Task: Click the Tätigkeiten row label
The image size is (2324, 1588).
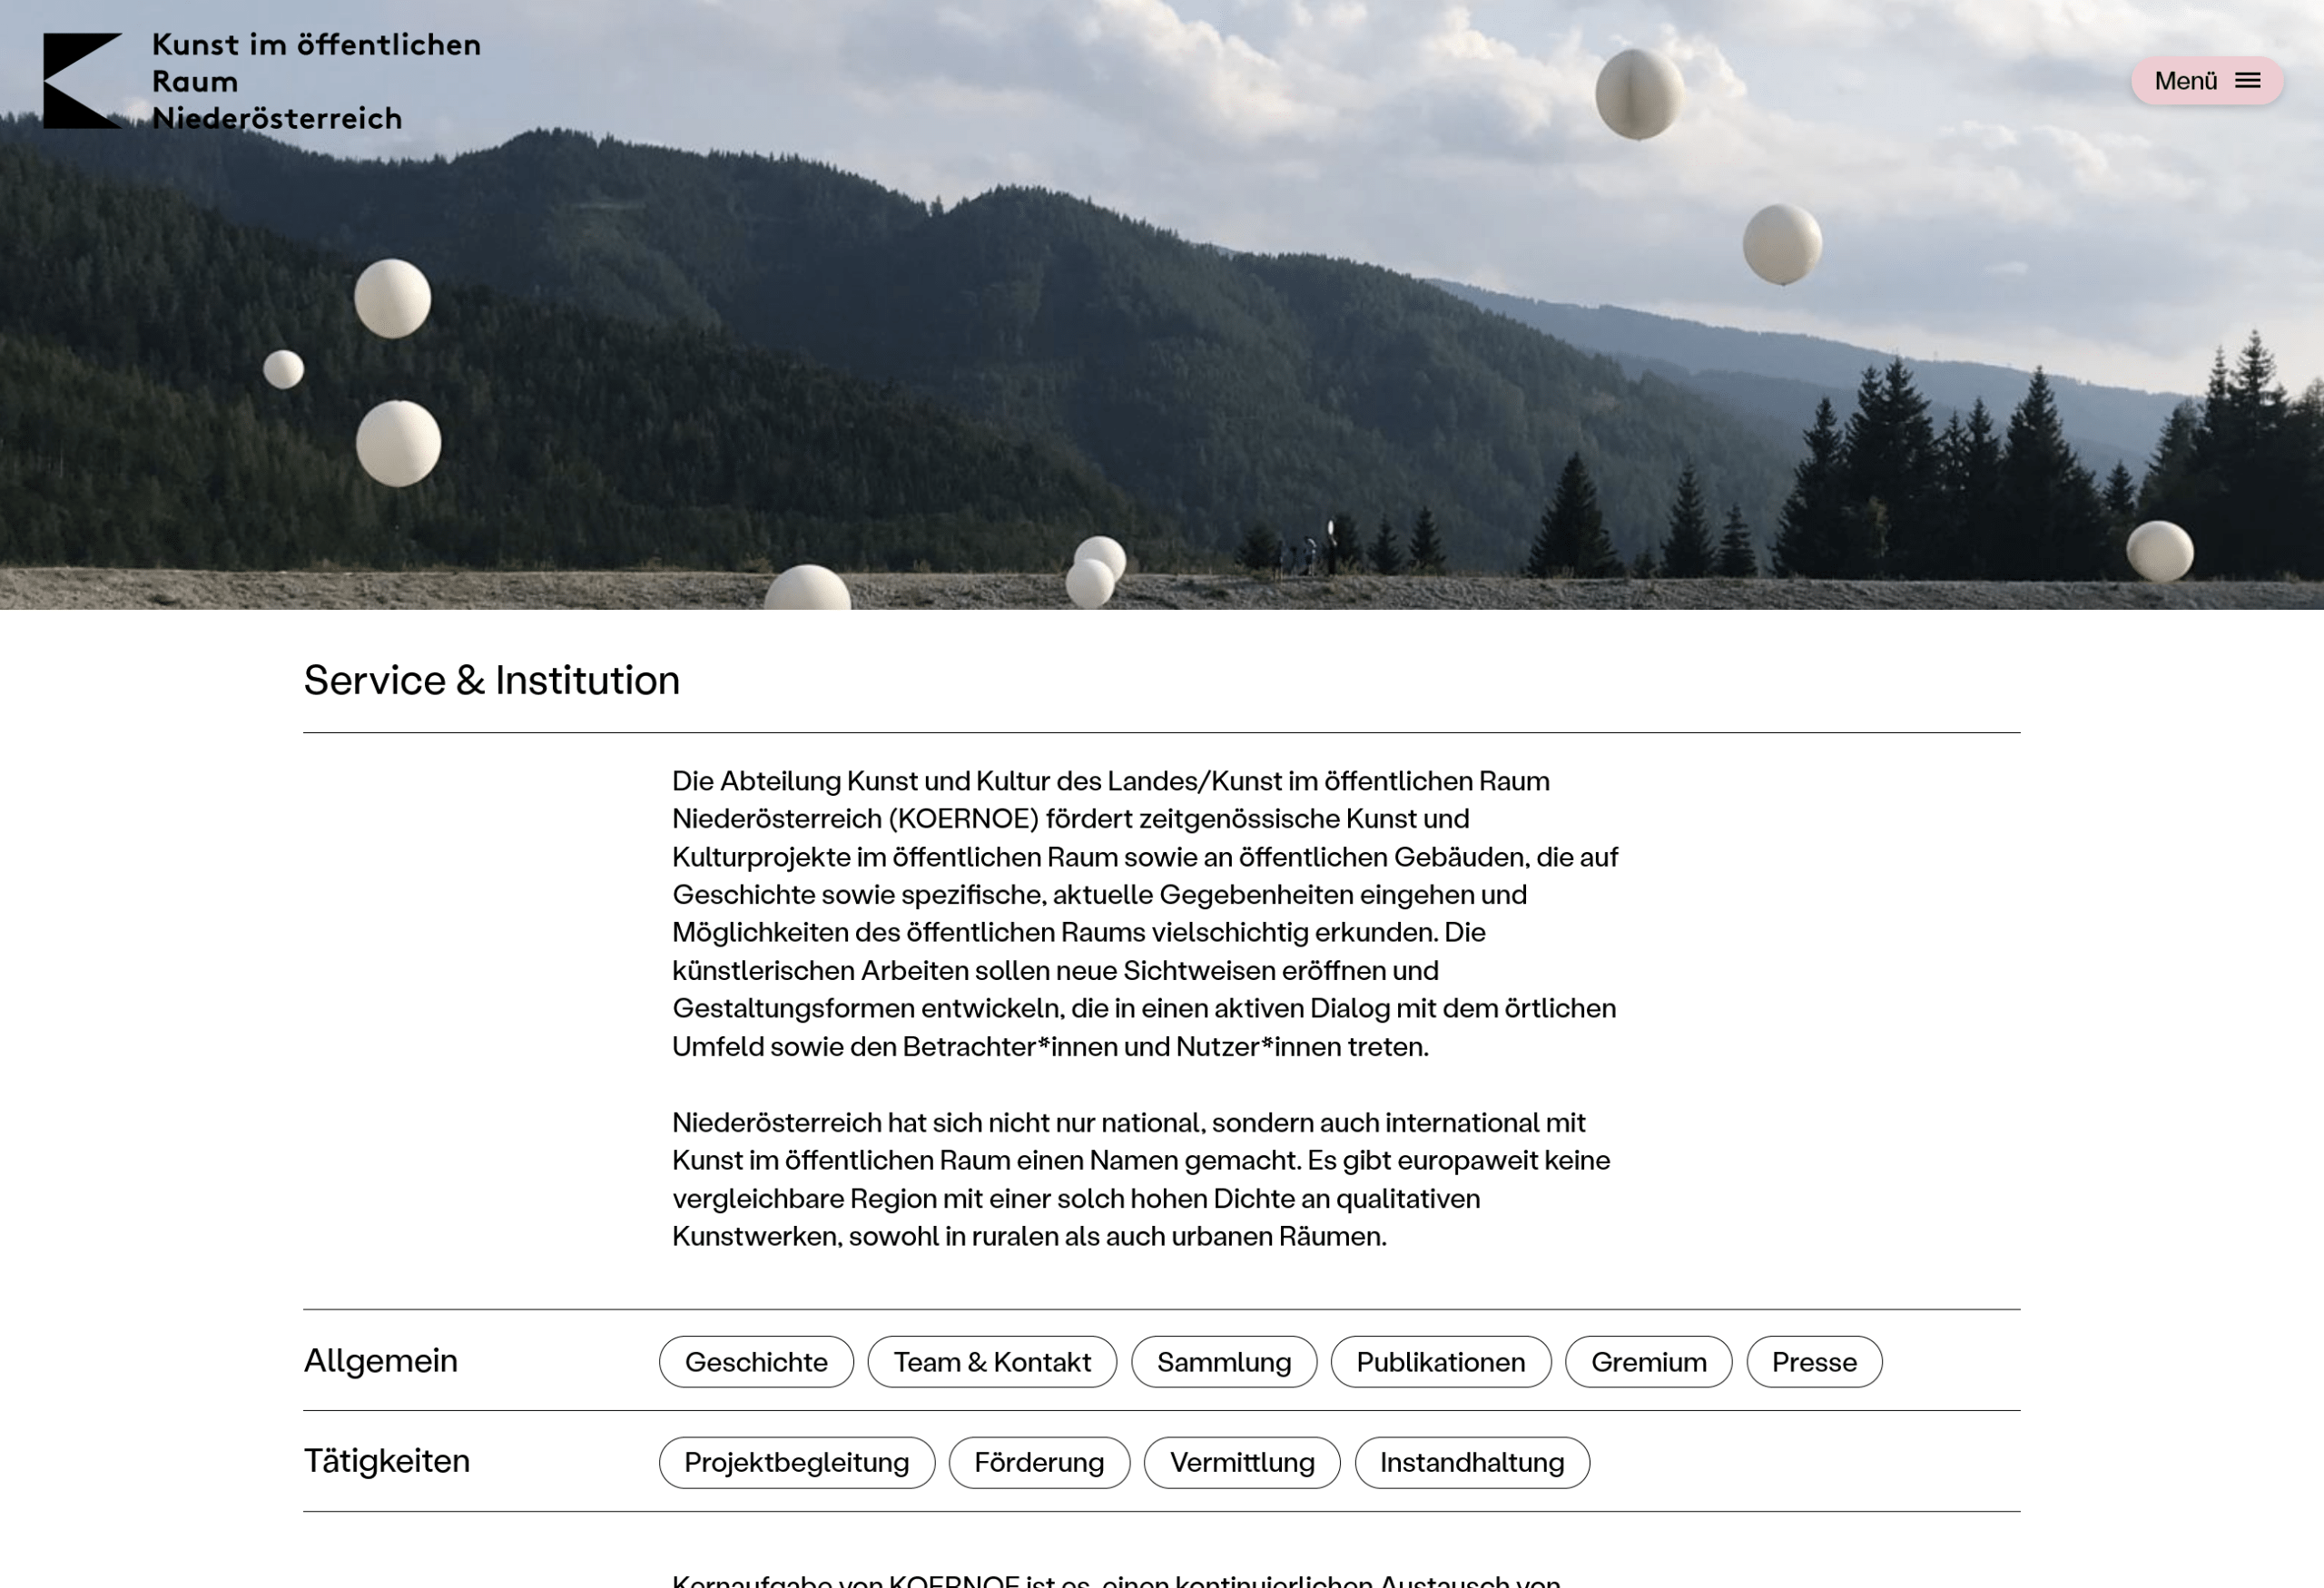Action: coord(386,1461)
